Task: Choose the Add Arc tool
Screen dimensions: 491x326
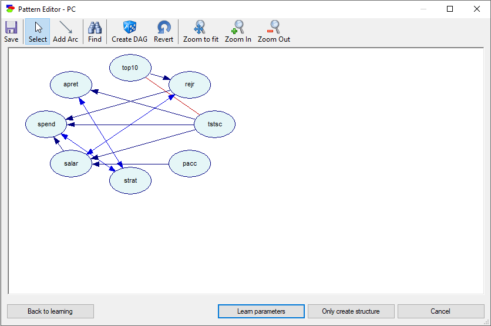Action: tap(65, 31)
